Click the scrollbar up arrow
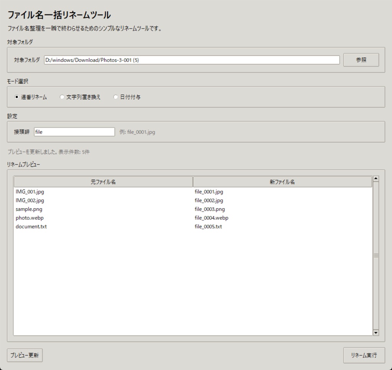The image size is (392, 370). point(376,178)
